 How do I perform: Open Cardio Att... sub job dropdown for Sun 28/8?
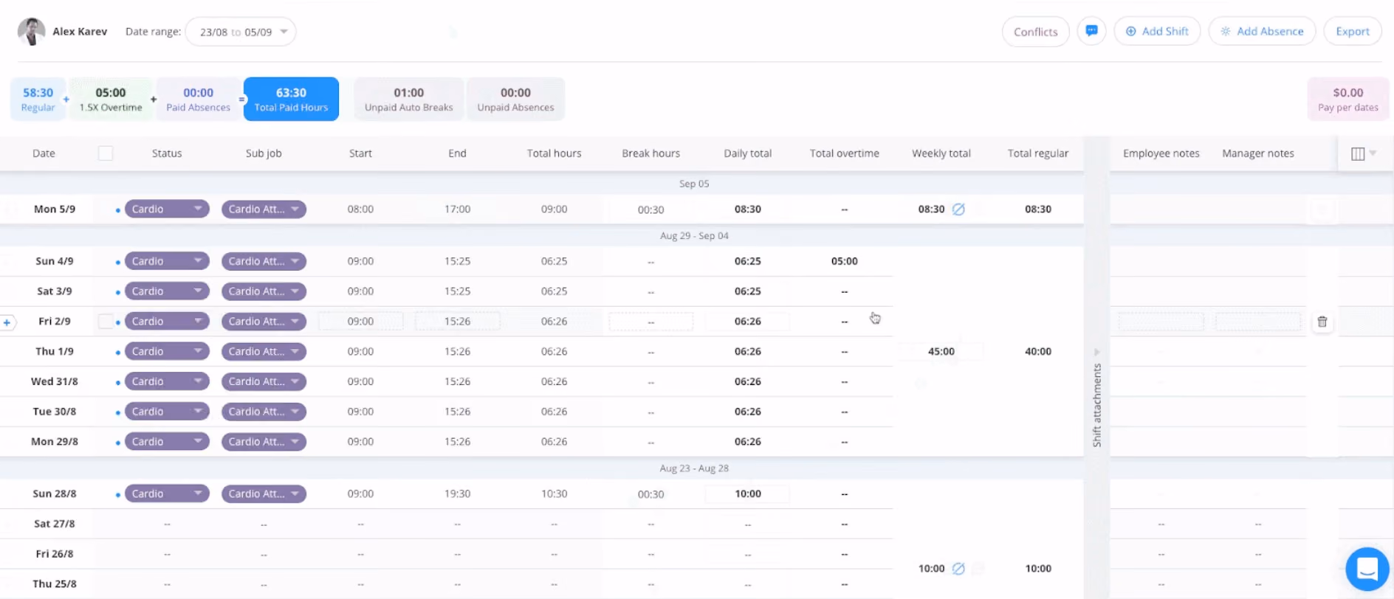click(x=264, y=494)
